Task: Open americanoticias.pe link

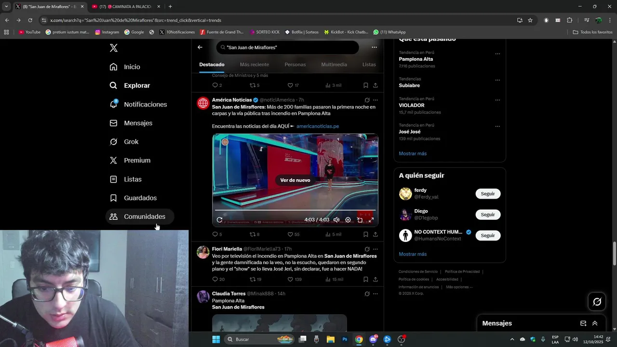Action: point(318,126)
